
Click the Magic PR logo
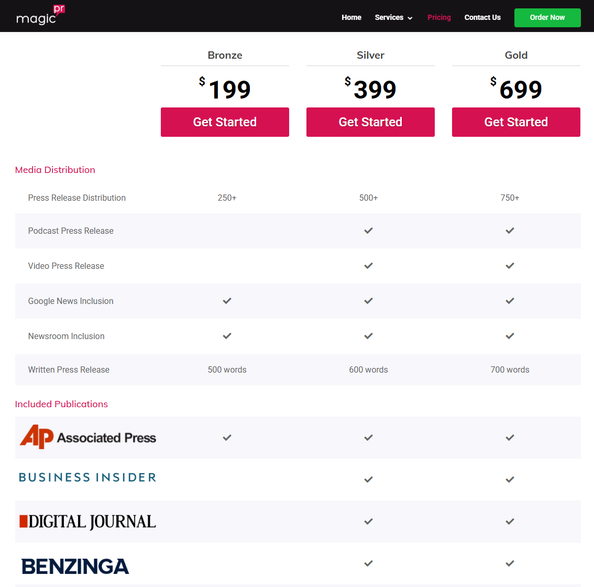[x=40, y=15]
